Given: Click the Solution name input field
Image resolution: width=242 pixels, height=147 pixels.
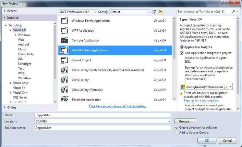Looking at the screenshot, I should pyautogui.click(x=103, y=128).
